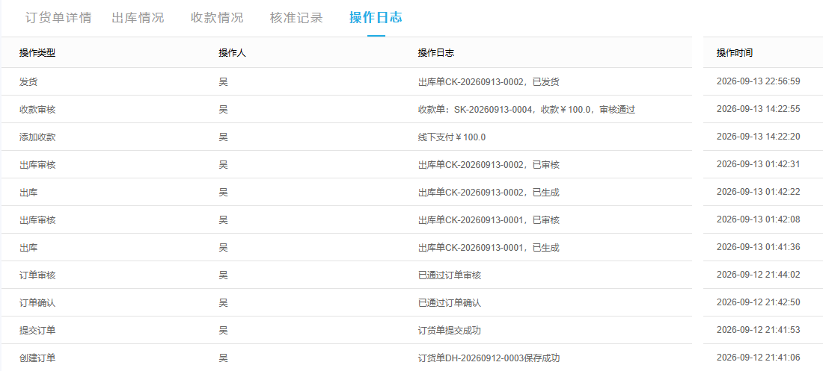Switch to the 订货单详情 tab
Viewport: 823px width, 371px height.
pos(58,17)
